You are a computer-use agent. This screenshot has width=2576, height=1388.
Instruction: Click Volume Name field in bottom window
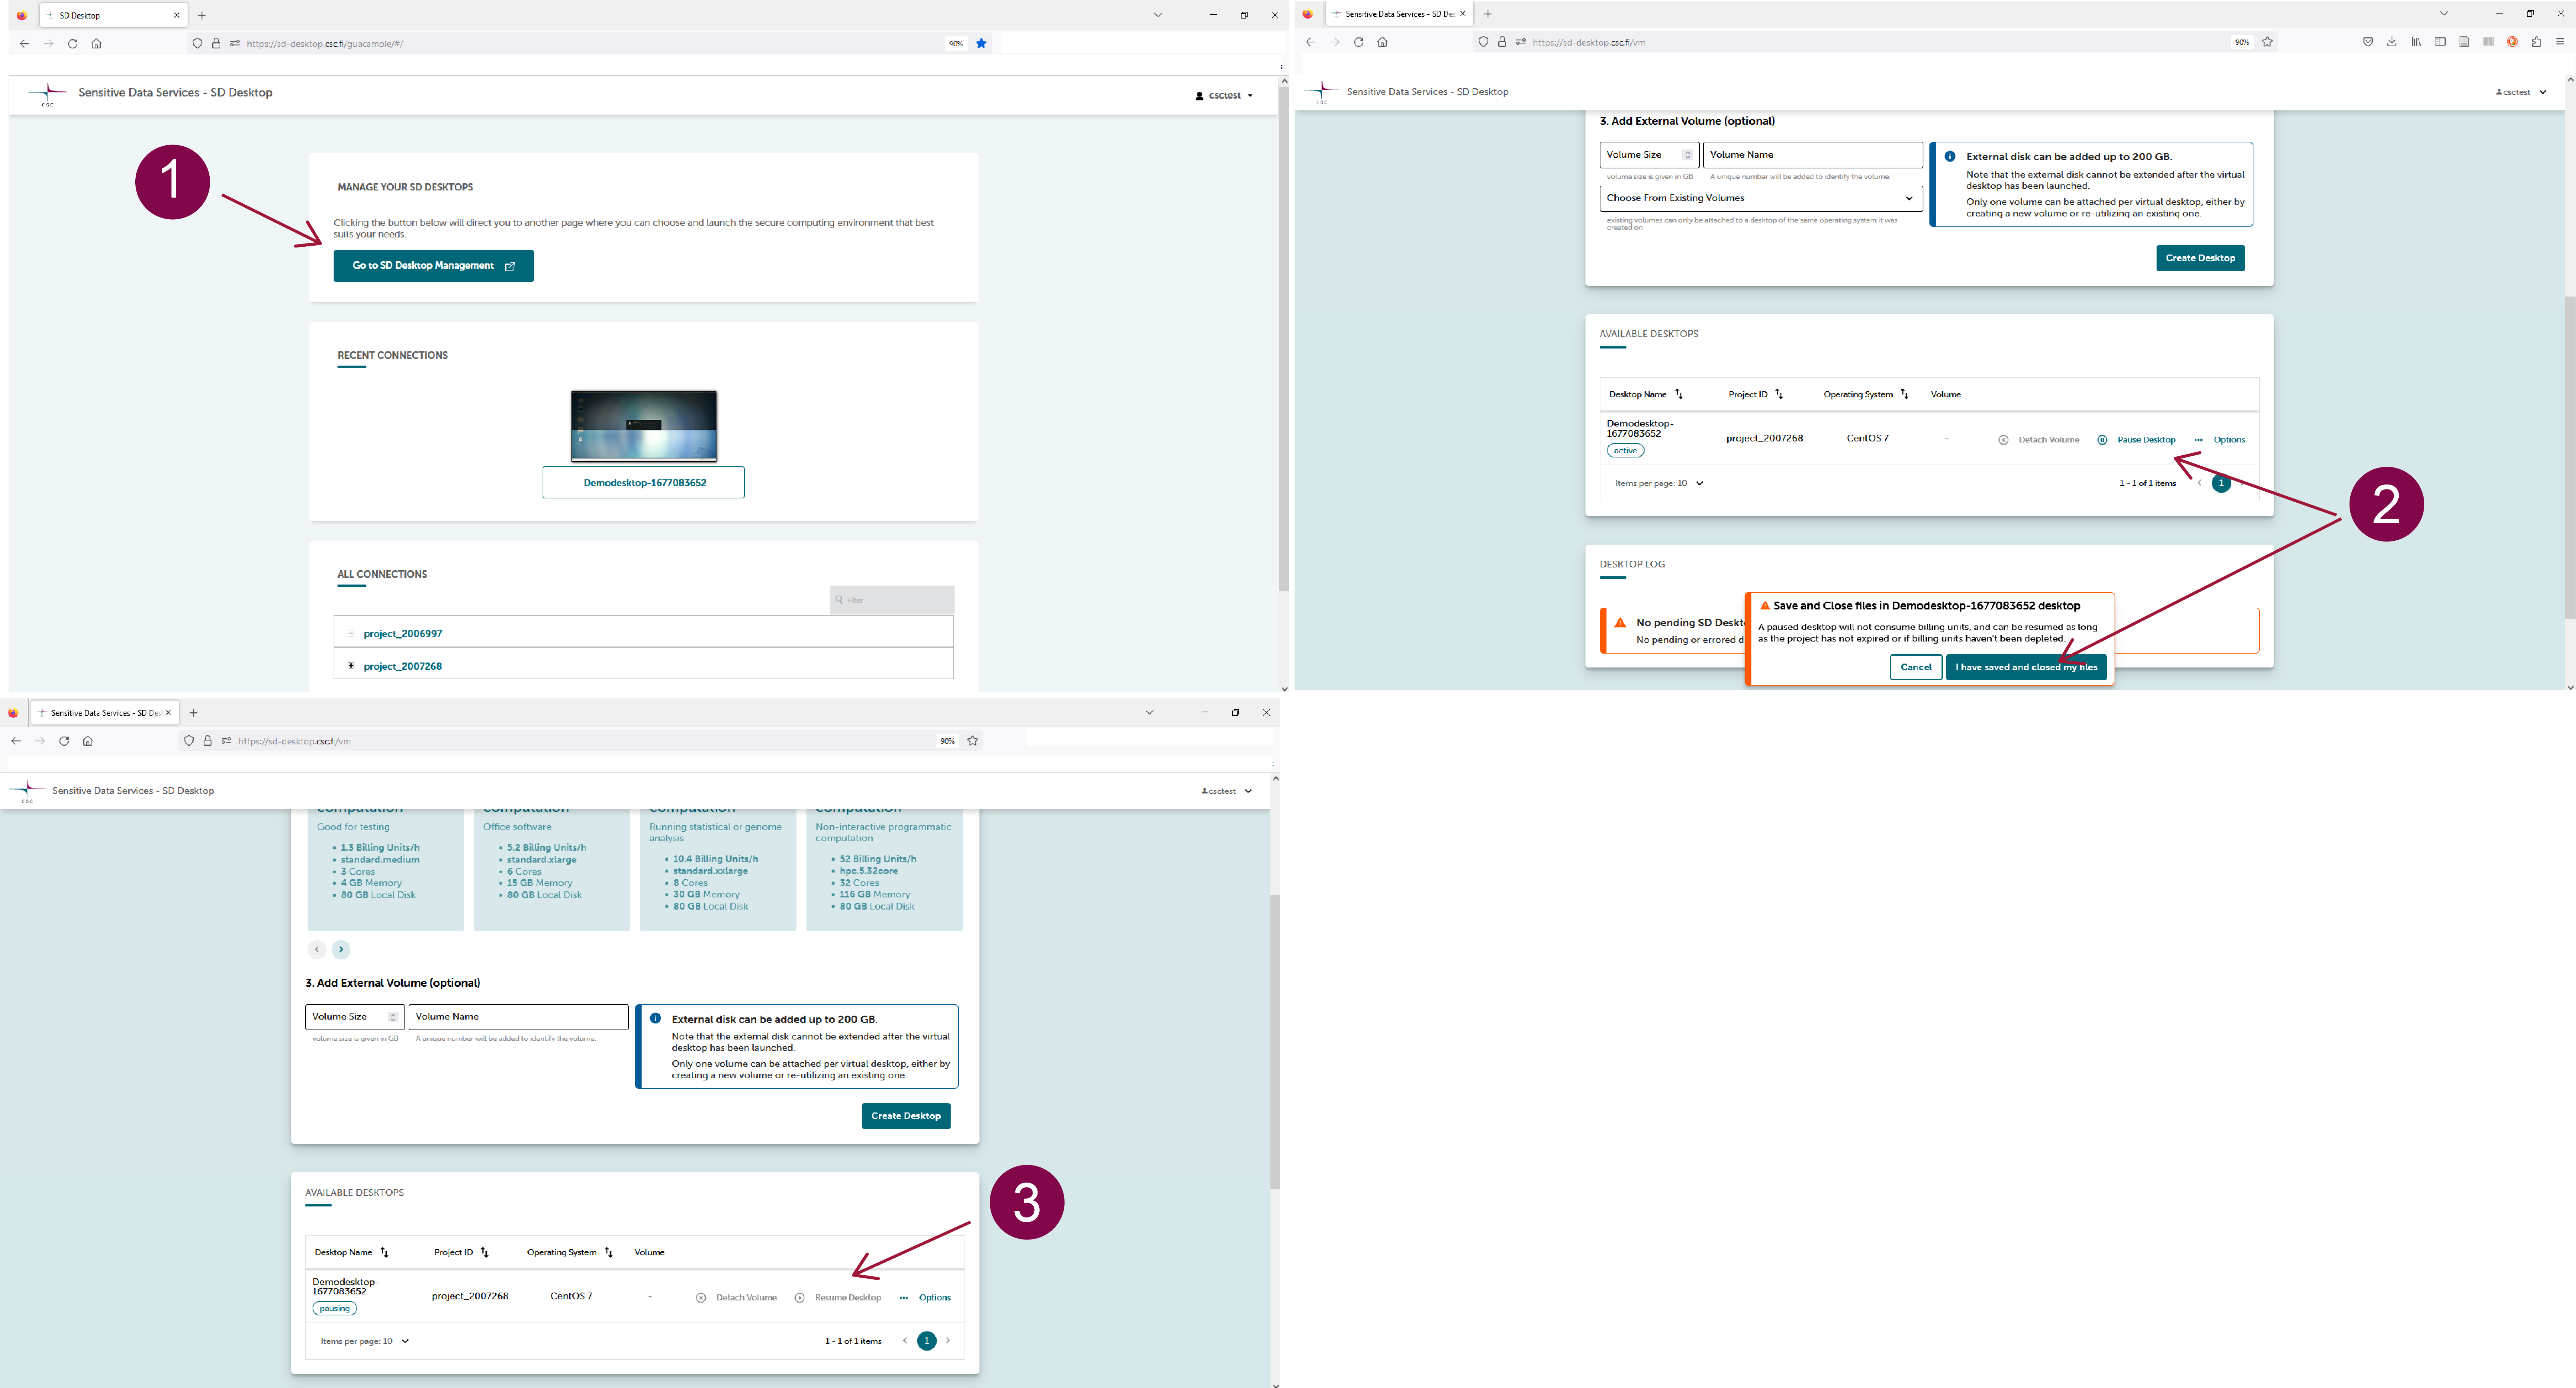pos(518,1017)
